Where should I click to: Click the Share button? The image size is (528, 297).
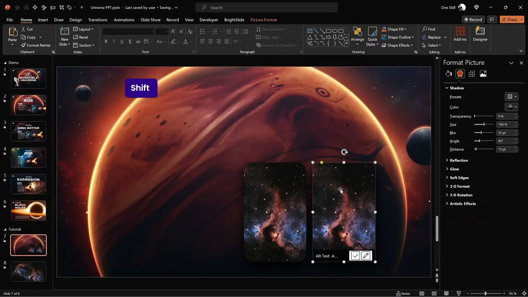coord(512,20)
